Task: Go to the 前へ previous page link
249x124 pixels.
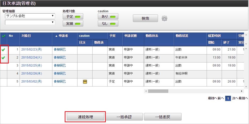Action: tap(221, 98)
